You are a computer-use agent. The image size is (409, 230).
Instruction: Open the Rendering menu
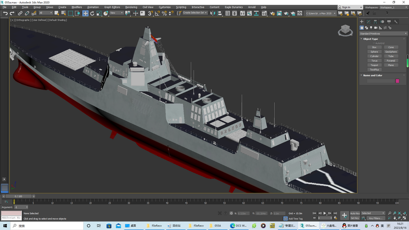[x=131, y=7]
